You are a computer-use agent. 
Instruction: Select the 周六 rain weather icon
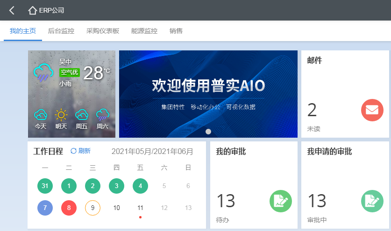[102, 115]
